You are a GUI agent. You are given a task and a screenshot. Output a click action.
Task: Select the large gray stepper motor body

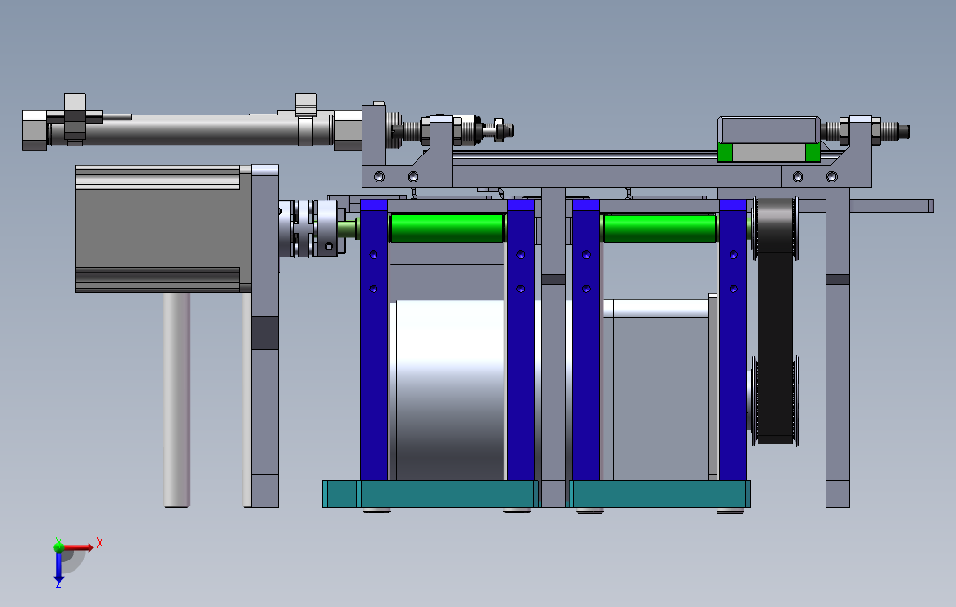click(x=163, y=229)
